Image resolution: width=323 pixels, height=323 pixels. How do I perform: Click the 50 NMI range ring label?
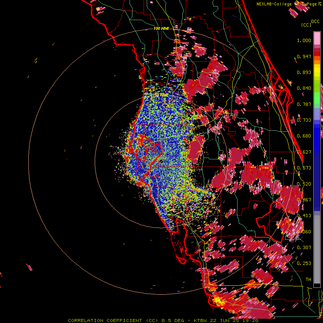161,95
